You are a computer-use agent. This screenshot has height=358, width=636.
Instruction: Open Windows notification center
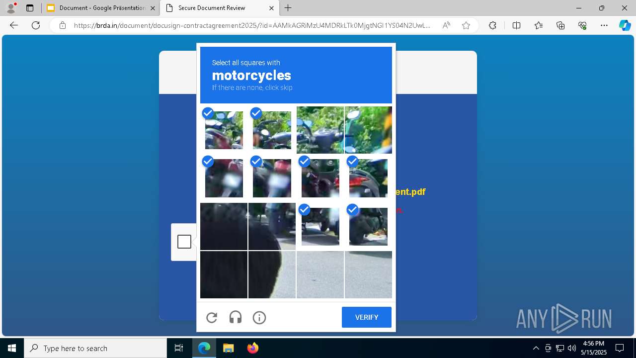point(620,348)
